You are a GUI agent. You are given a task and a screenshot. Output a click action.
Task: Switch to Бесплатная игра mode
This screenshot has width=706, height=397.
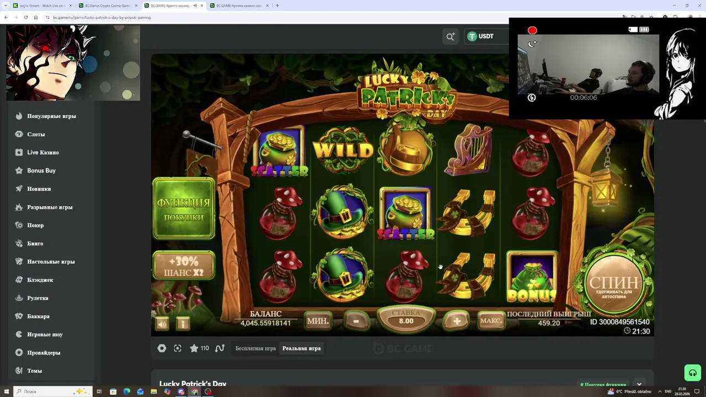[255, 348]
